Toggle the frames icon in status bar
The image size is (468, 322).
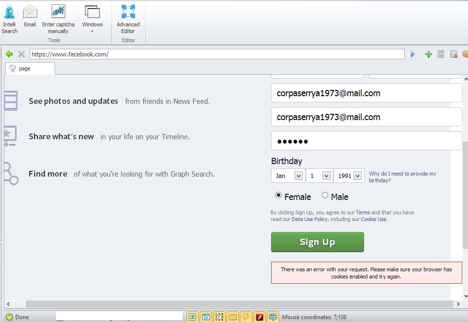point(219,317)
